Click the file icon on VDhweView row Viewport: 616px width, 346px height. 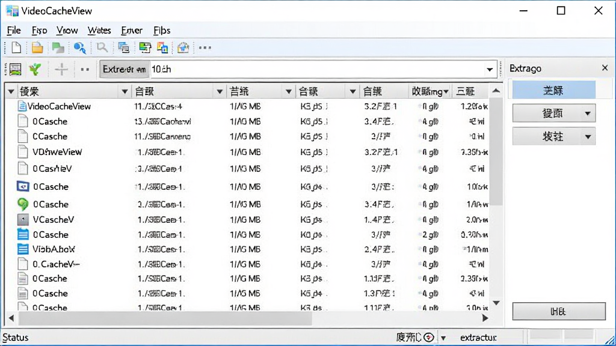click(23, 152)
